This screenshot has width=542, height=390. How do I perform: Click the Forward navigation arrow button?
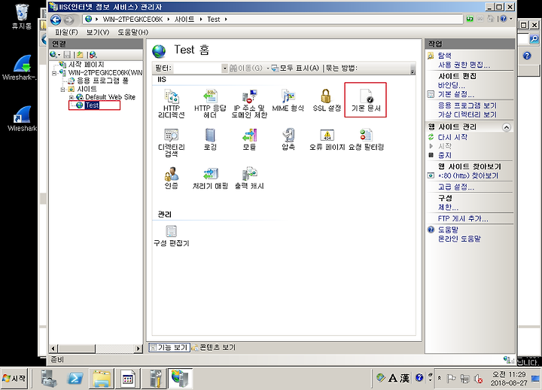pyautogui.click(x=69, y=20)
